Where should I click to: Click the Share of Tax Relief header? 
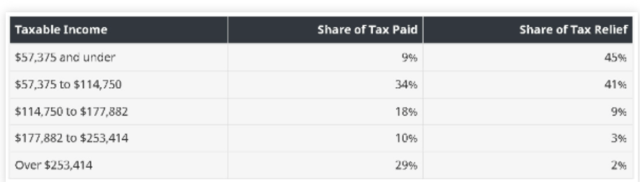[573, 30]
